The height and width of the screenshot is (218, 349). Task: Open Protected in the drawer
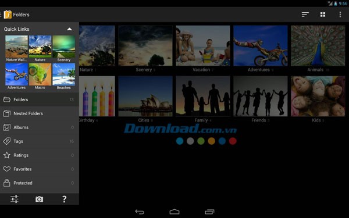pyautogui.click(x=40, y=183)
